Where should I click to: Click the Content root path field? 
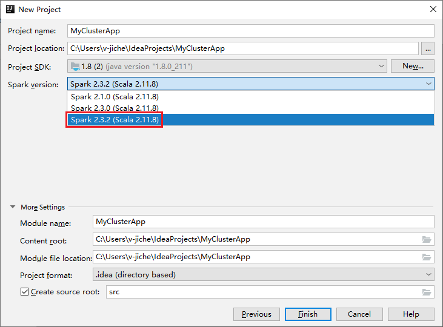click(x=263, y=239)
